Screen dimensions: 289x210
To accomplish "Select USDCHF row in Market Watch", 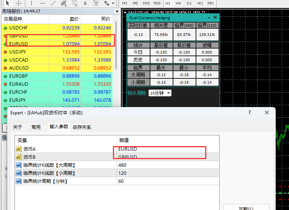I will (57, 28).
